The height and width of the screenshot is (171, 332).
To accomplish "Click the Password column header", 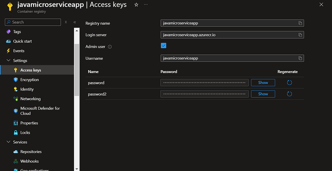I will (169, 72).
